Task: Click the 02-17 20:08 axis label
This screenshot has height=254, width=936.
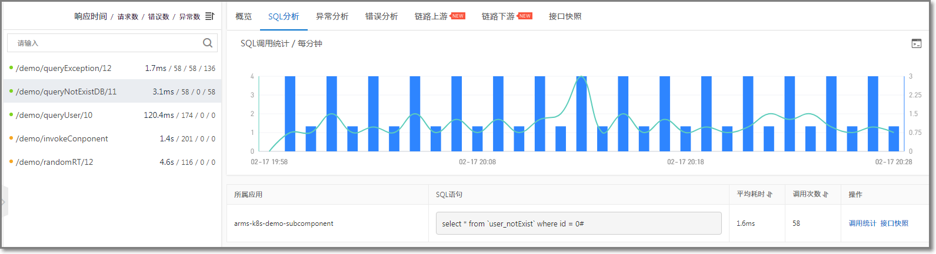Action: [477, 162]
